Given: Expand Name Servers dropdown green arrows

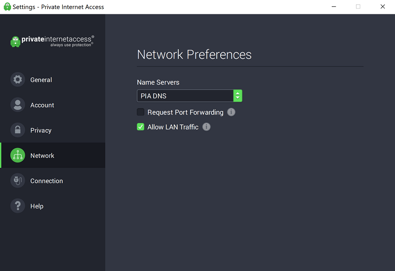Looking at the screenshot, I should coord(237,96).
